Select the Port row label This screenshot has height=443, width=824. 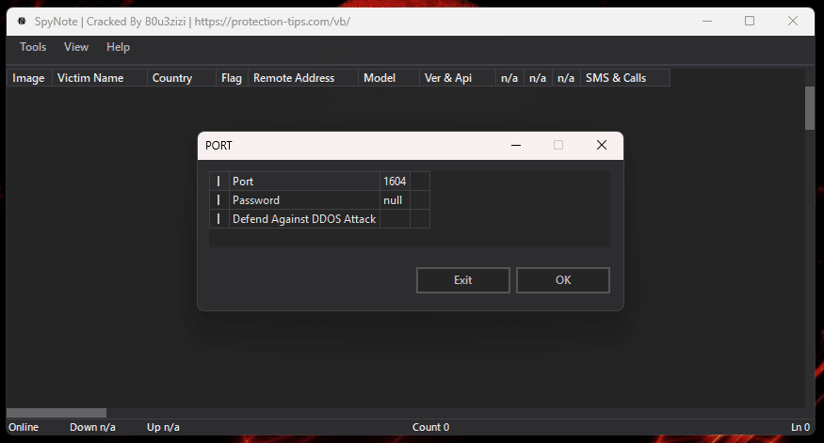tap(305, 182)
